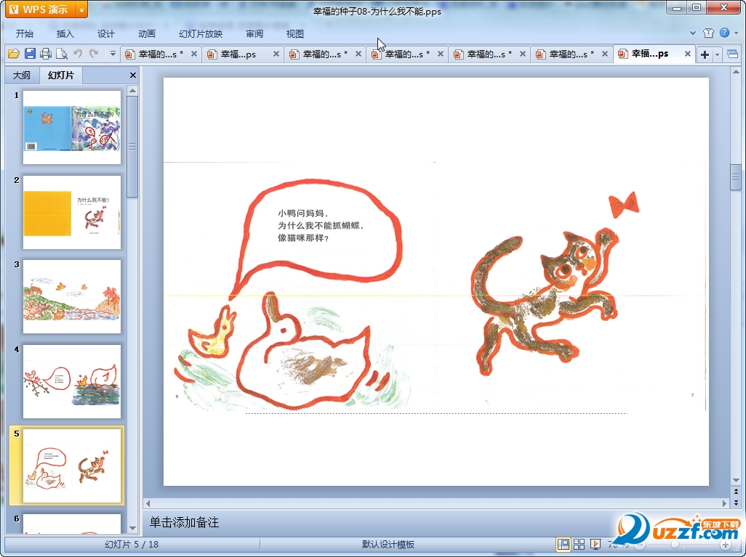Select slide 5 thumbnail
Screen dimensions: 746x557
coord(72,465)
